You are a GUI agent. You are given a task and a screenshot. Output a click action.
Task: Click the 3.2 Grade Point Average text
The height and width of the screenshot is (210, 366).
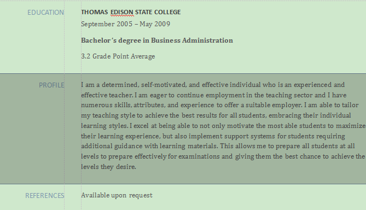[118, 56]
